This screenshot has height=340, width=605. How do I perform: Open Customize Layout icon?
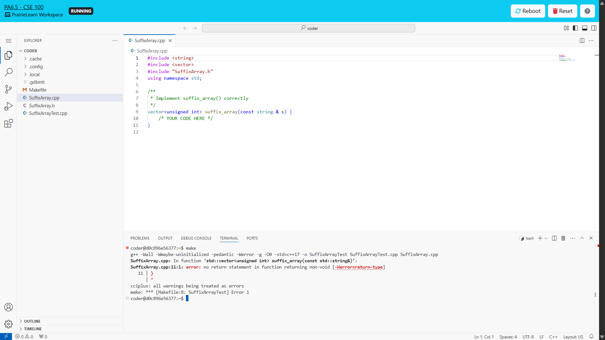point(566,28)
